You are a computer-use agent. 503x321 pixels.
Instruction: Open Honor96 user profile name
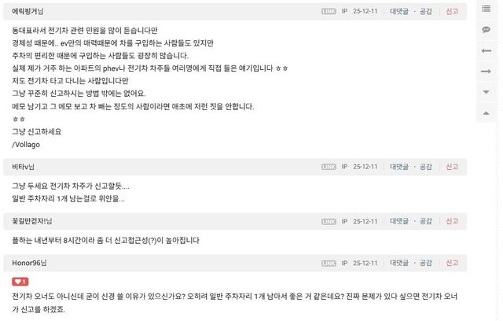point(29,261)
